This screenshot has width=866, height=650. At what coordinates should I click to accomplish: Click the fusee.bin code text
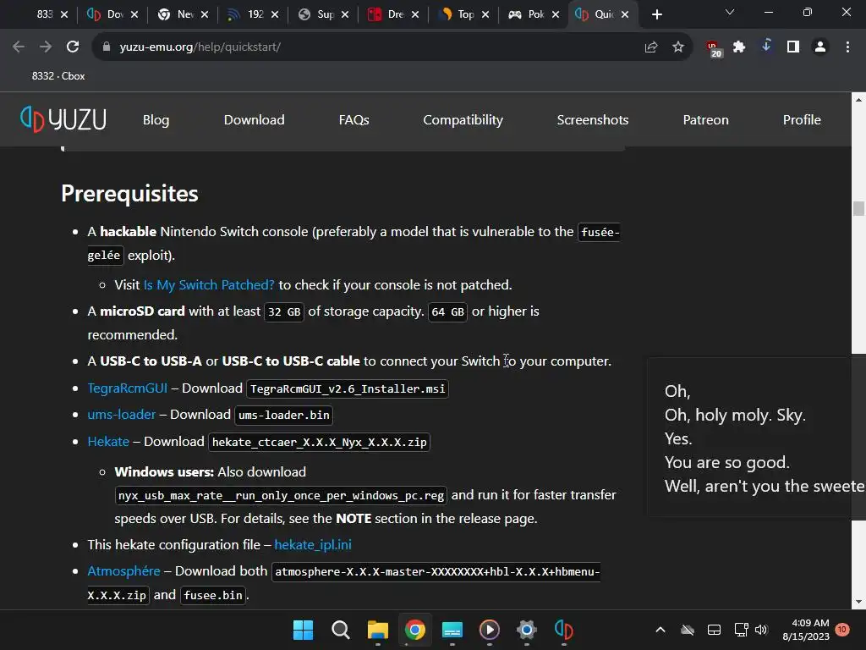pos(213,595)
